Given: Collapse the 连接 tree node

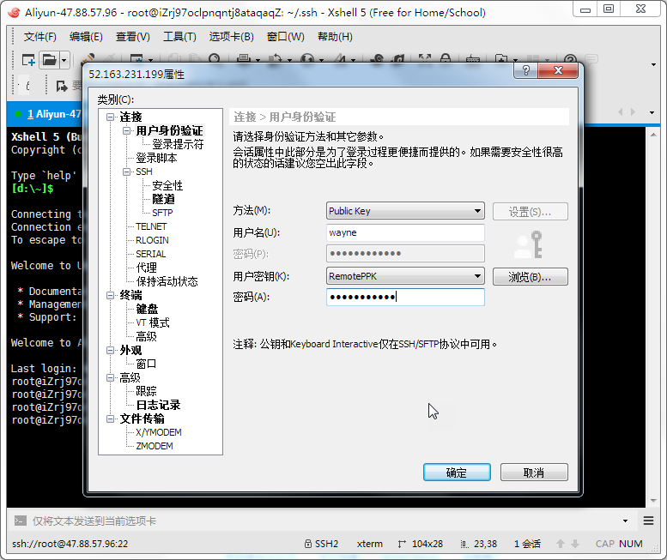Looking at the screenshot, I should [x=111, y=117].
